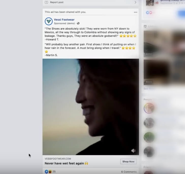The width and height of the screenshot is (185, 174).
Task: Click the first blurred profile avatar under People
Action: (x=149, y=108)
